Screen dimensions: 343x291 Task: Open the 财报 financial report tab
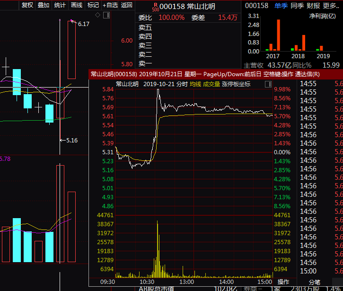313,6
